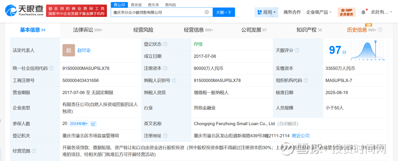Image resolution: width=398 pixels, height=161 pixels.
Task: Open the 知识产权 tab
Action: click(x=309, y=30)
